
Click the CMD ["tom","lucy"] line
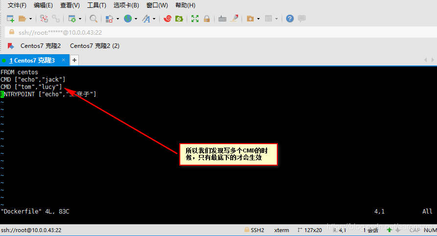[31, 87]
